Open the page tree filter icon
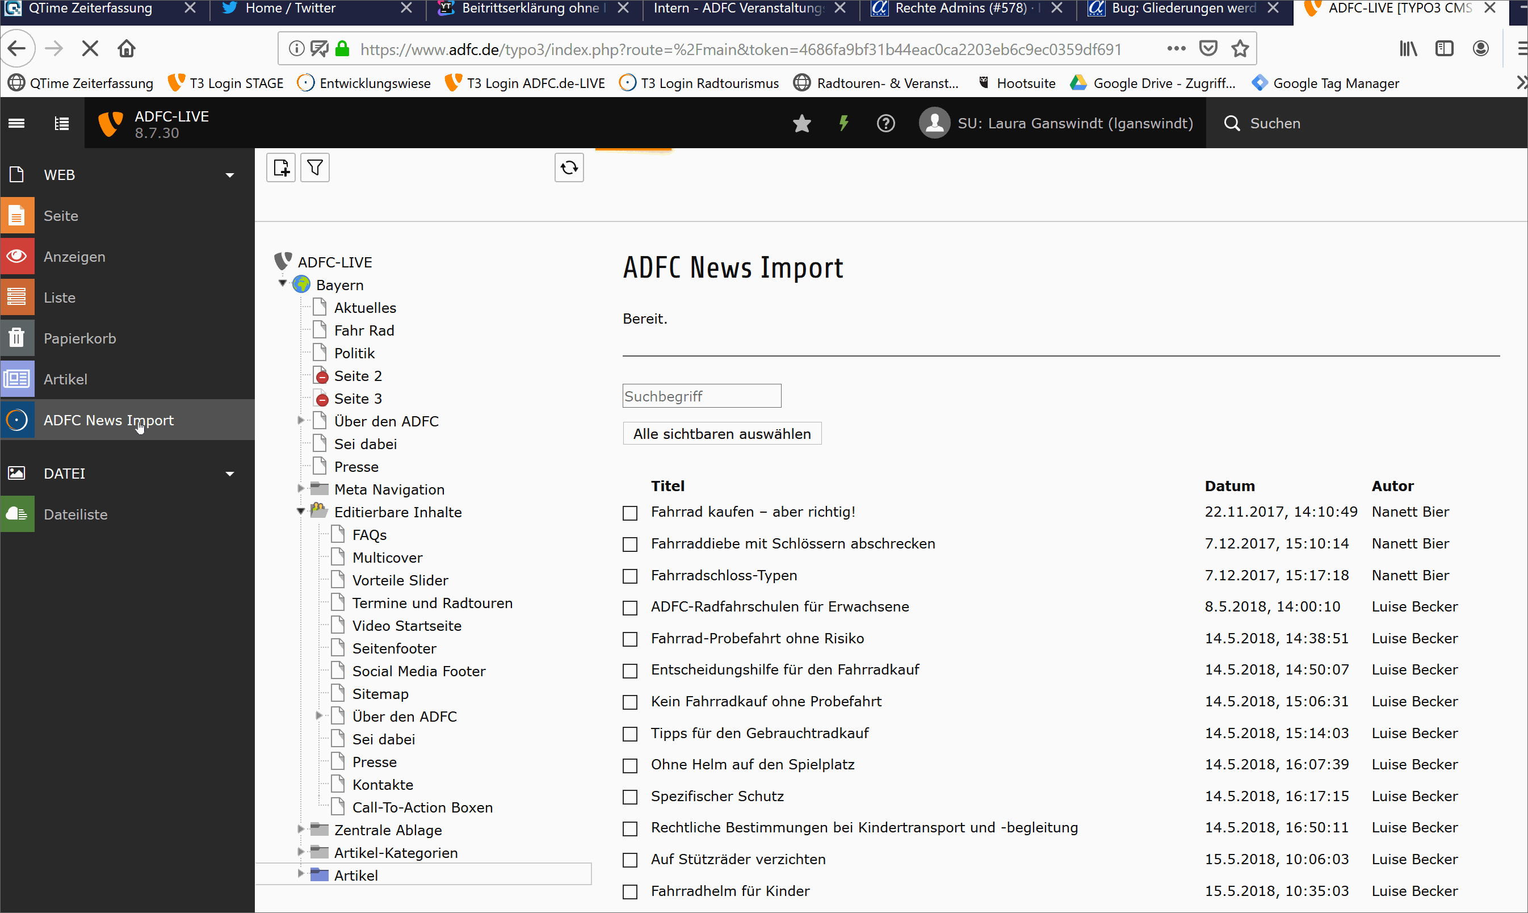 tap(315, 167)
